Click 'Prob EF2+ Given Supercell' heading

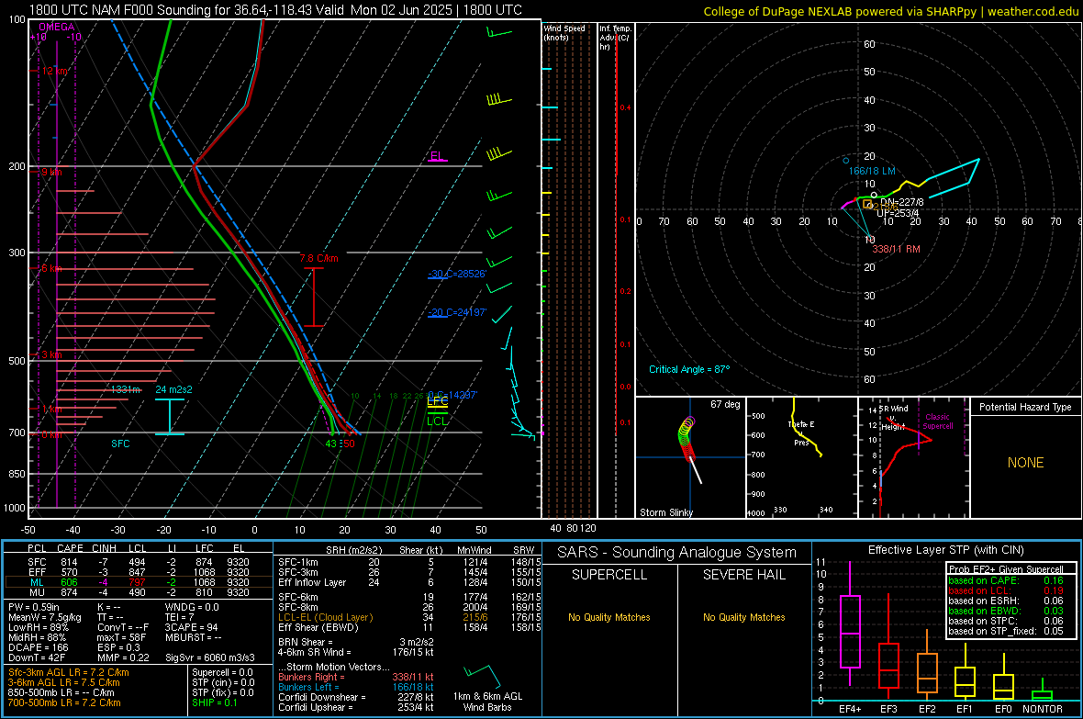click(x=1006, y=569)
